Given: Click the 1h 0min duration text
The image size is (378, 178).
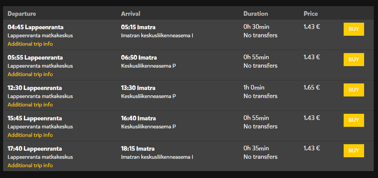Looking at the screenshot, I should [x=254, y=87].
